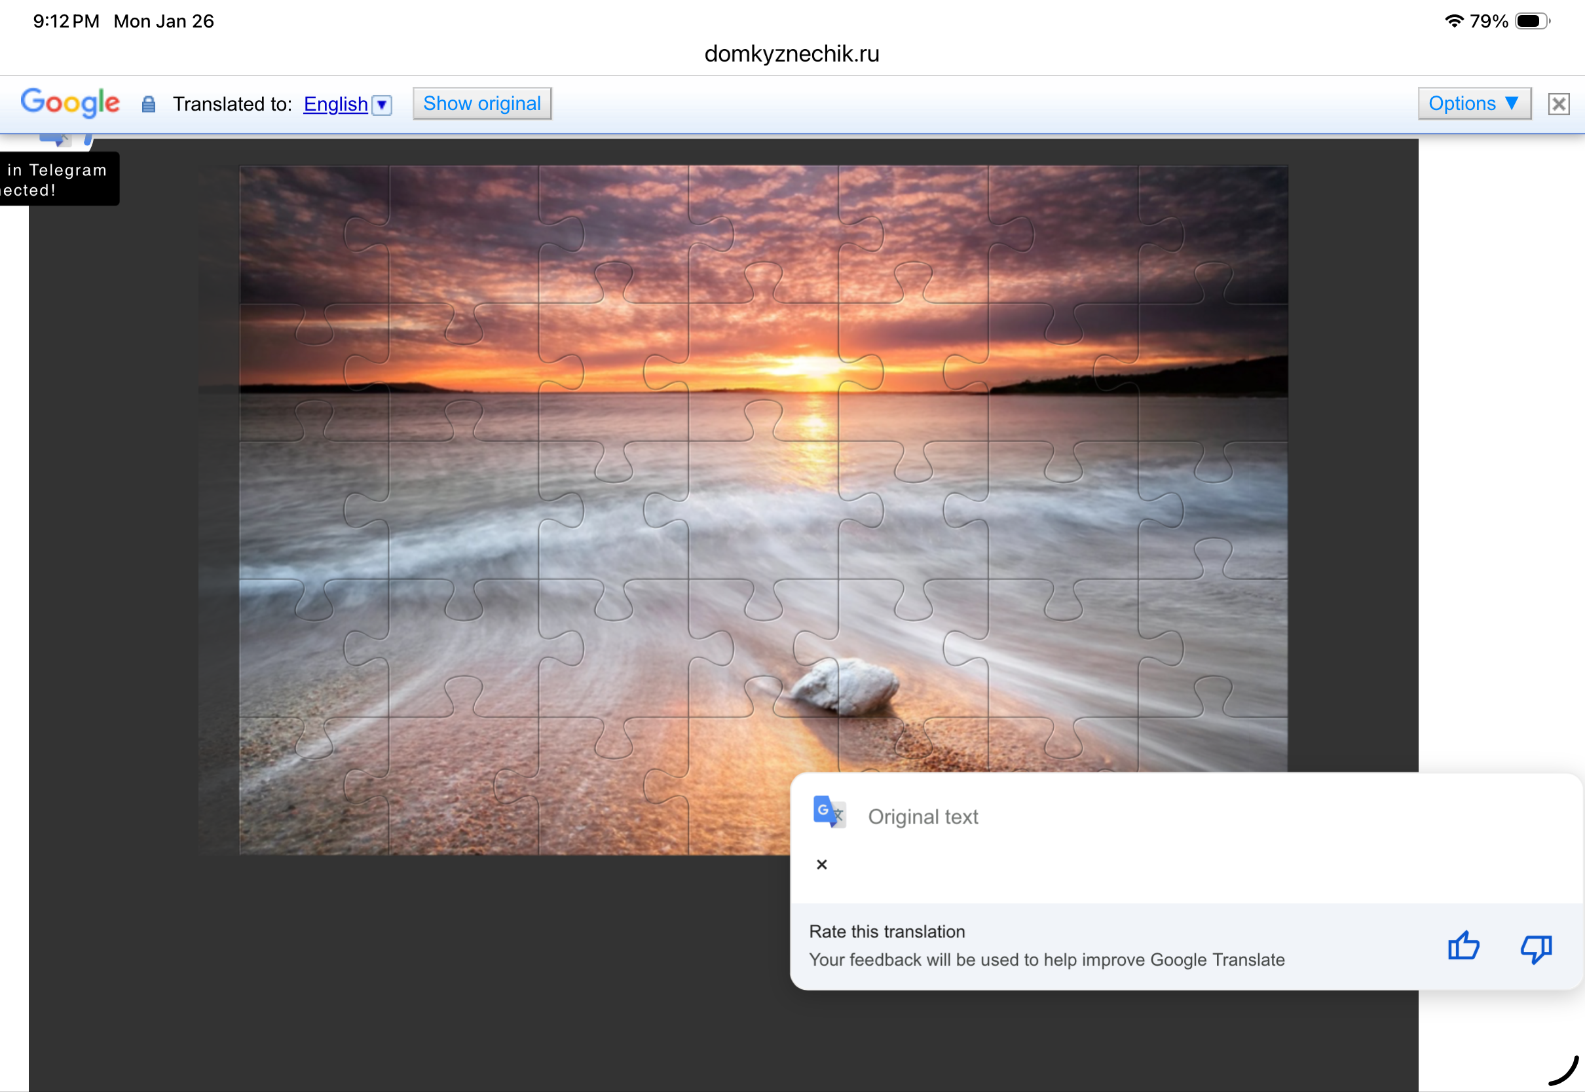The image size is (1585, 1092).
Task: Click the thumbs down rating icon
Action: 1536,949
